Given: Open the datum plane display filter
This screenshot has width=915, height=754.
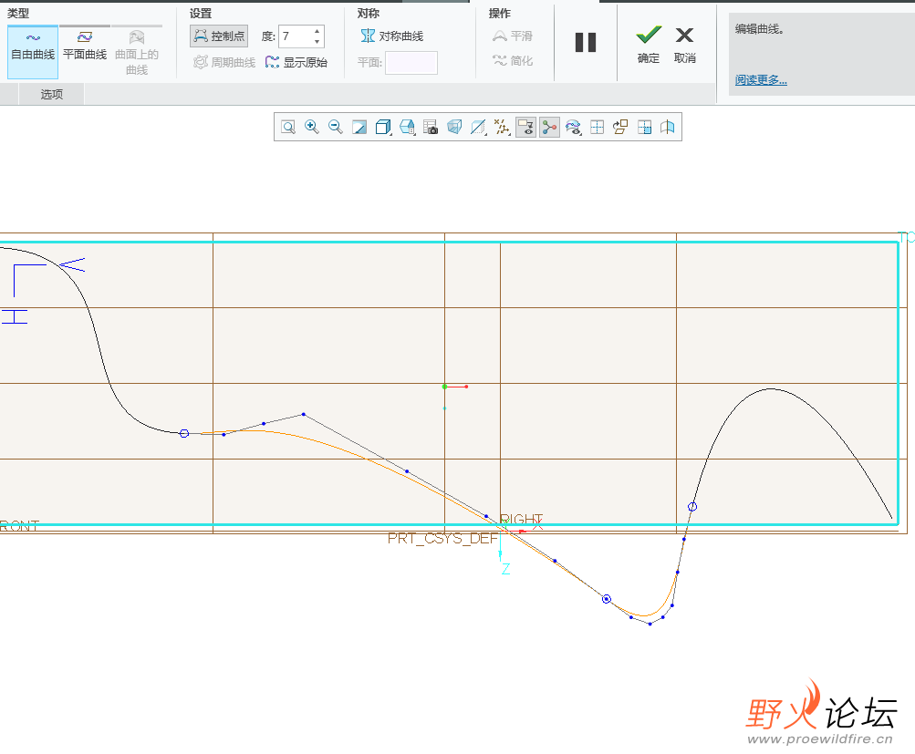Looking at the screenshot, I should coord(479,127).
